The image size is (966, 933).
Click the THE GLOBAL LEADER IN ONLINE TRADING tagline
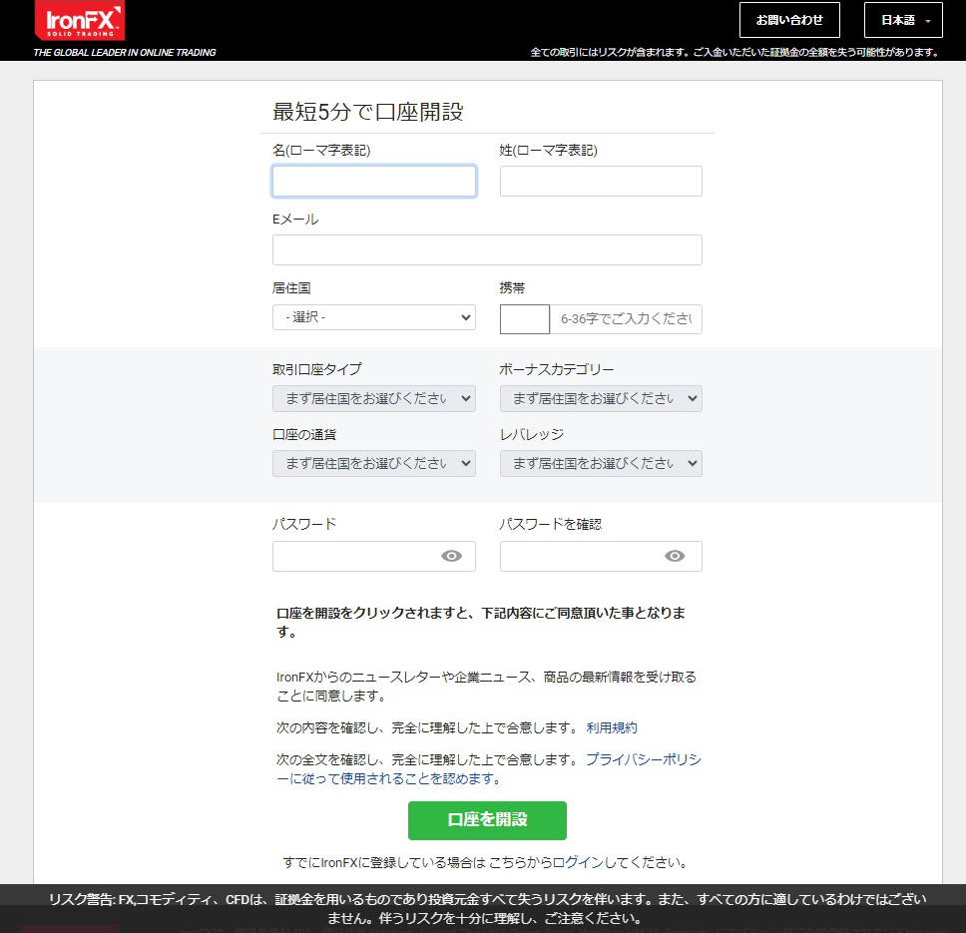(125, 52)
